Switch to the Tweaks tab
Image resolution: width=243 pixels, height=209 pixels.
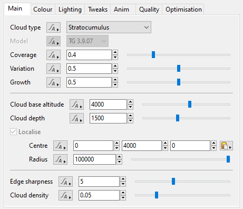tap(98, 9)
